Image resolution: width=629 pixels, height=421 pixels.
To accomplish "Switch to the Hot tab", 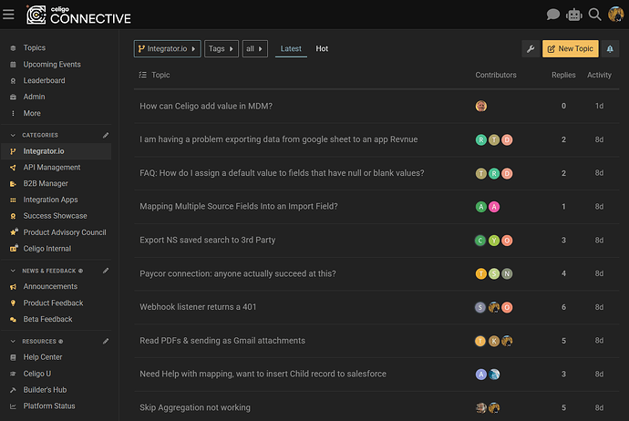I will click(322, 49).
